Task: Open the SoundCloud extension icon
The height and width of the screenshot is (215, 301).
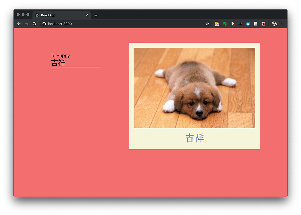Action: 240,24
